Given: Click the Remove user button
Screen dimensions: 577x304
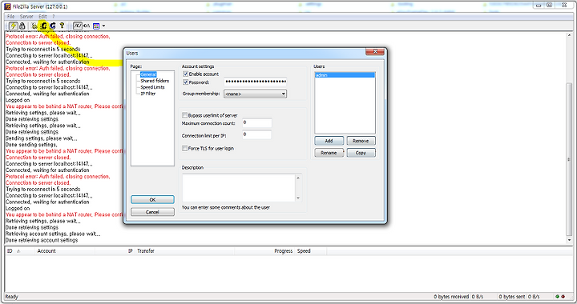Looking at the screenshot, I should pyautogui.click(x=361, y=141).
